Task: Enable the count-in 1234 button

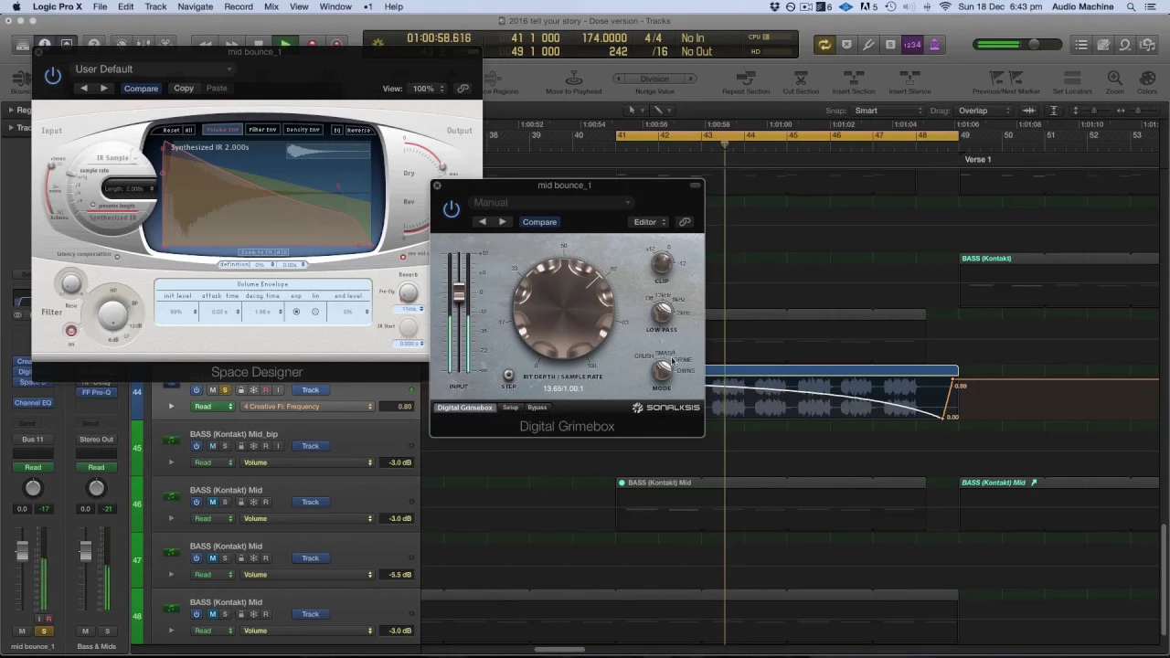Action: (x=912, y=45)
